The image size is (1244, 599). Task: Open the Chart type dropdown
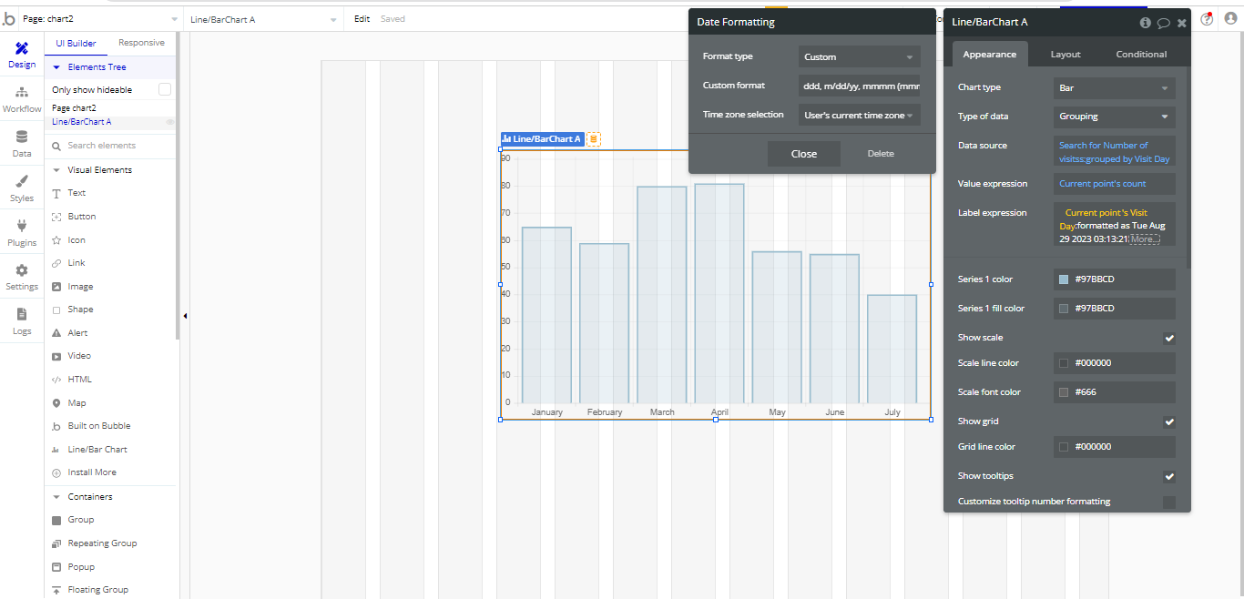coord(1115,87)
